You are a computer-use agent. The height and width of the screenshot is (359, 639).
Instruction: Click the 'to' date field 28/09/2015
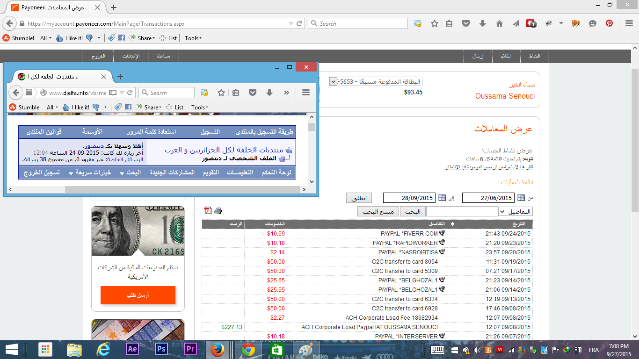409,198
